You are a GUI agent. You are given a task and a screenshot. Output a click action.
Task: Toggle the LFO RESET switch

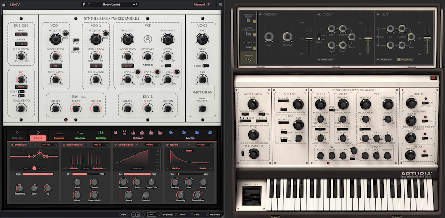pos(21,92)
